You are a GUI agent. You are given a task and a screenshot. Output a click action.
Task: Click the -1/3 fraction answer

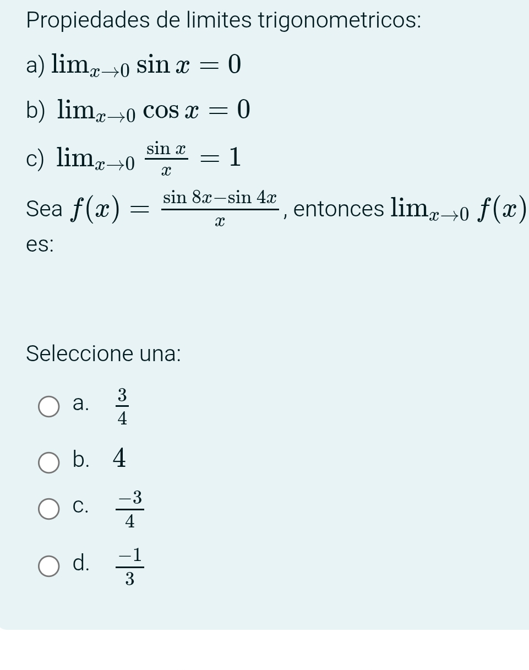click(129, 568)
